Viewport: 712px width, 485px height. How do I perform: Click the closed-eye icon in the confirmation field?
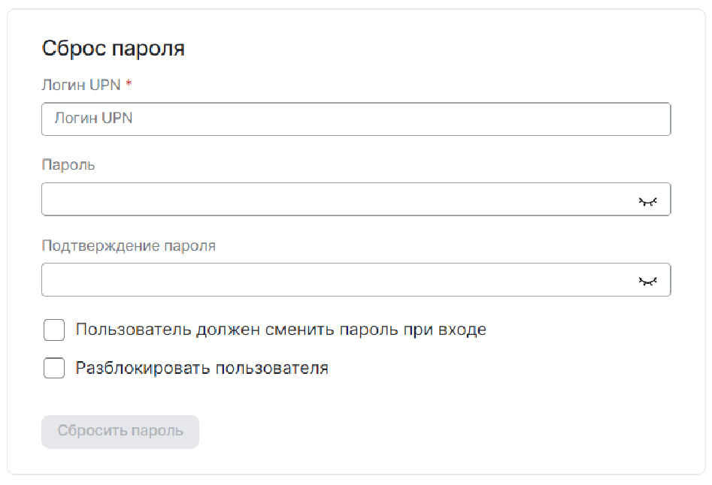click(647, 280)
